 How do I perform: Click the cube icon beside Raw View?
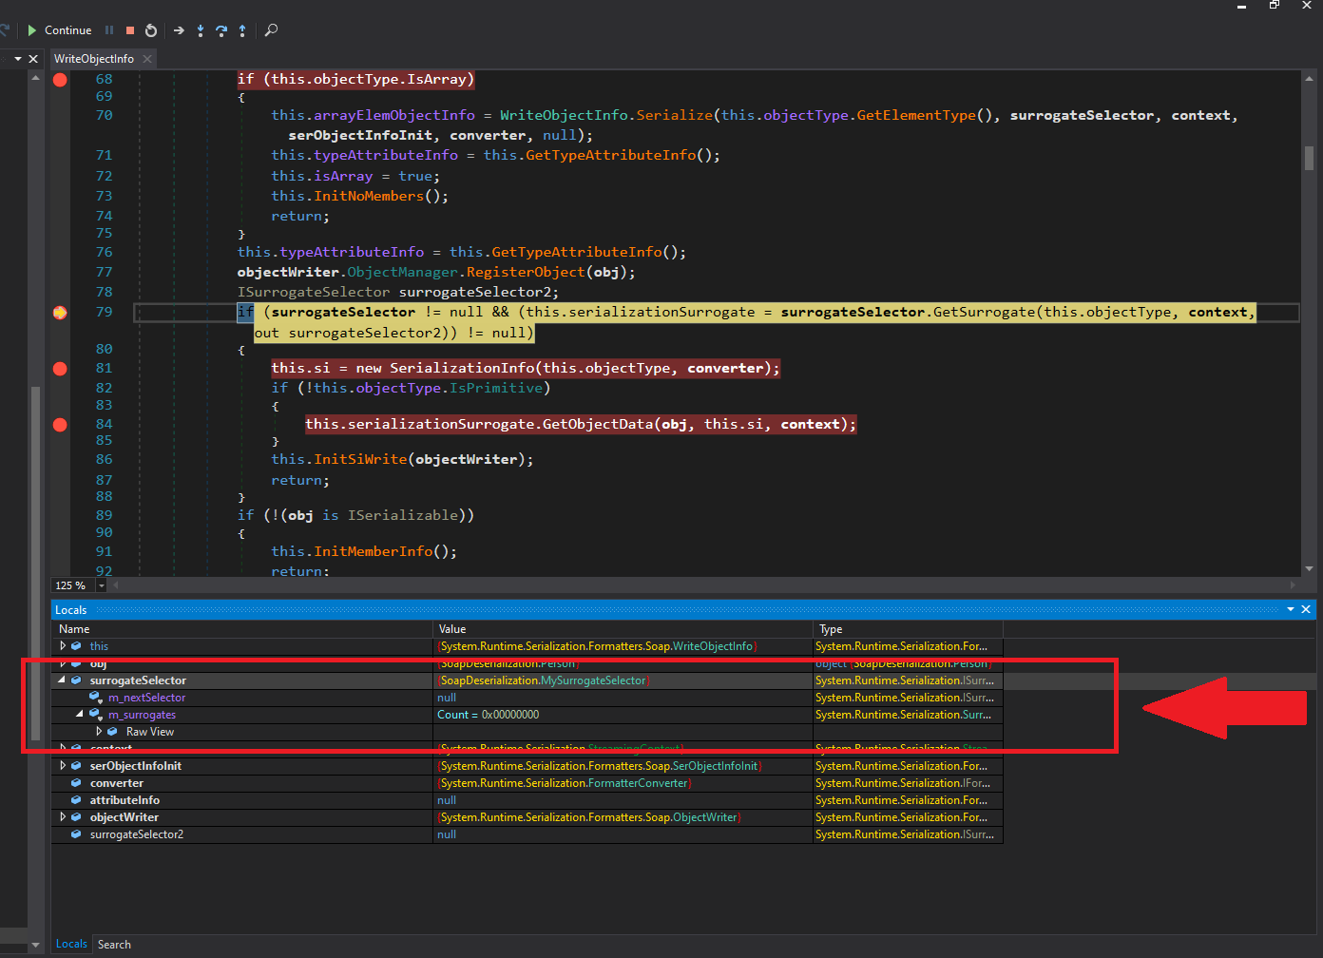(112, 732)
